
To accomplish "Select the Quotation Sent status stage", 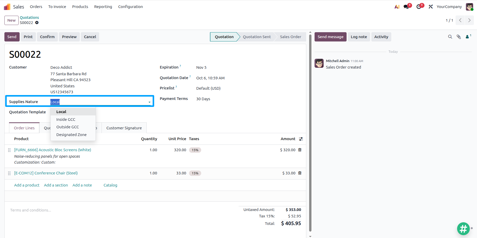I will tap(257, 37).
